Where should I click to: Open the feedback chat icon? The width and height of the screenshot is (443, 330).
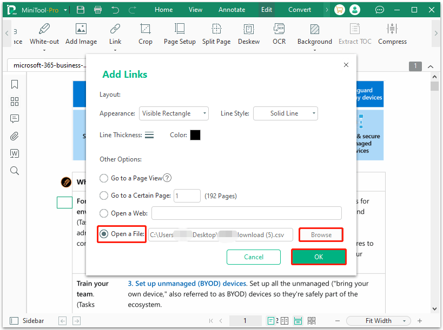tap(379, 10)
